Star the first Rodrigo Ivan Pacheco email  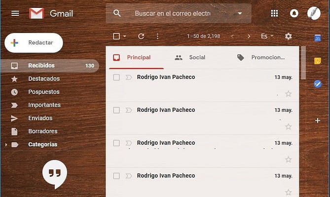[x=289, y=94]
